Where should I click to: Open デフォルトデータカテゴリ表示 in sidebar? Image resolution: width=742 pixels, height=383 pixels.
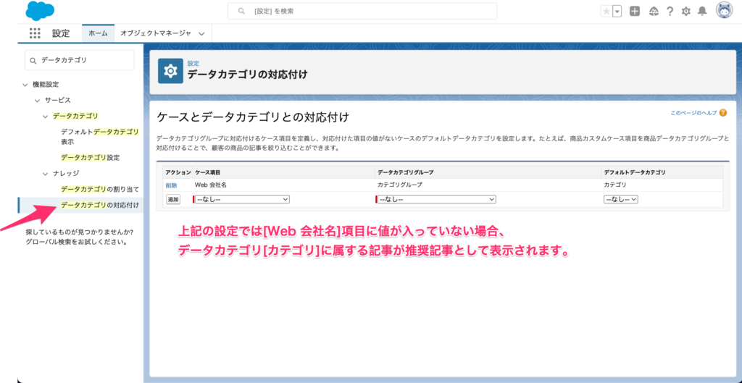click(100, 137)
